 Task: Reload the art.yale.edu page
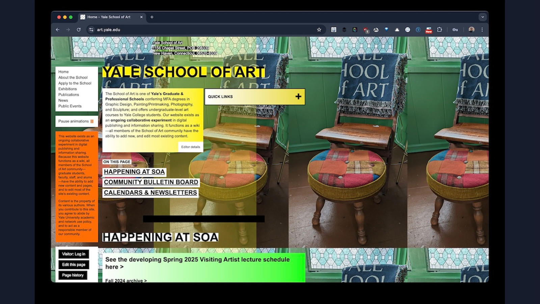pos(79,30)
